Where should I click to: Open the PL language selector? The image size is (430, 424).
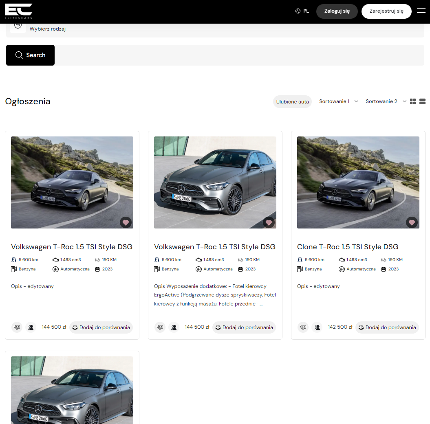coord(302,11)
